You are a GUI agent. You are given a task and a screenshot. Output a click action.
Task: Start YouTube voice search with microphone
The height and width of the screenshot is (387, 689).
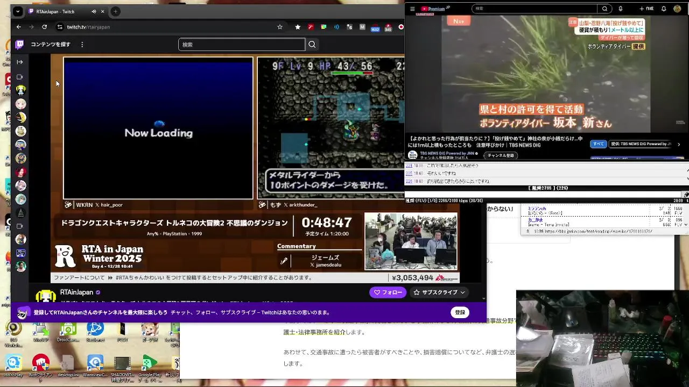pyautogui.click(x=621, y=9)
